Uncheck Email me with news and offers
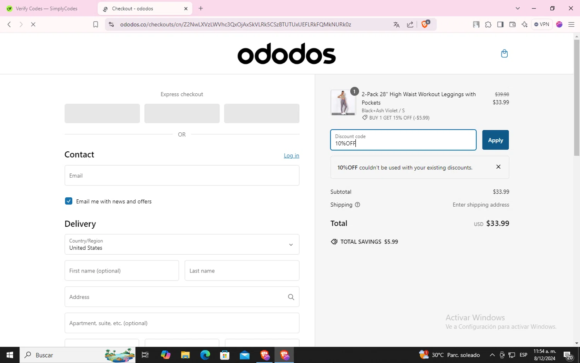The image size is (580, 363). pos(68,201)
